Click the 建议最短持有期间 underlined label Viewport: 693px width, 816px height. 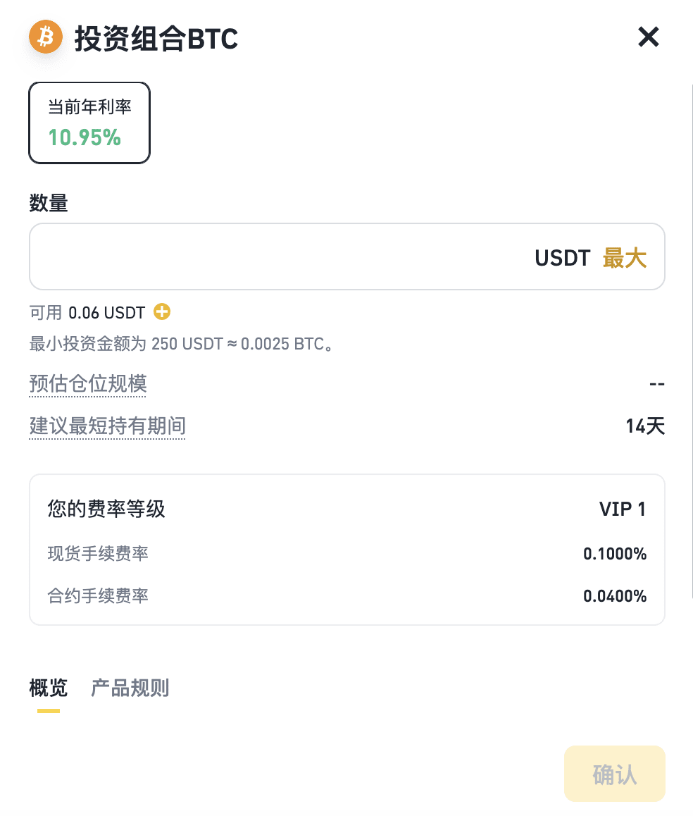coord(107,426)
